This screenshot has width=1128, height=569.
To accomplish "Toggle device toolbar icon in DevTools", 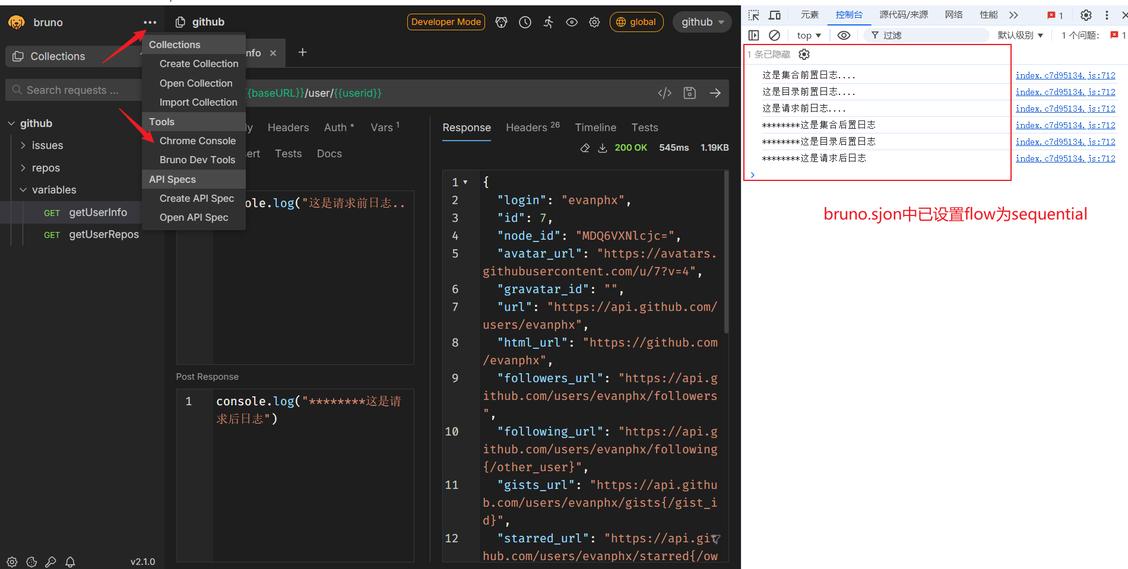I will (x=775, y=15).
